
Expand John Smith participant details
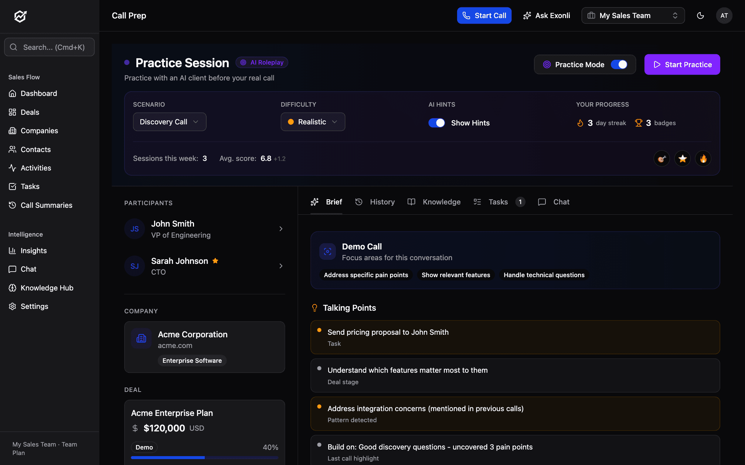tap(281, 229)
